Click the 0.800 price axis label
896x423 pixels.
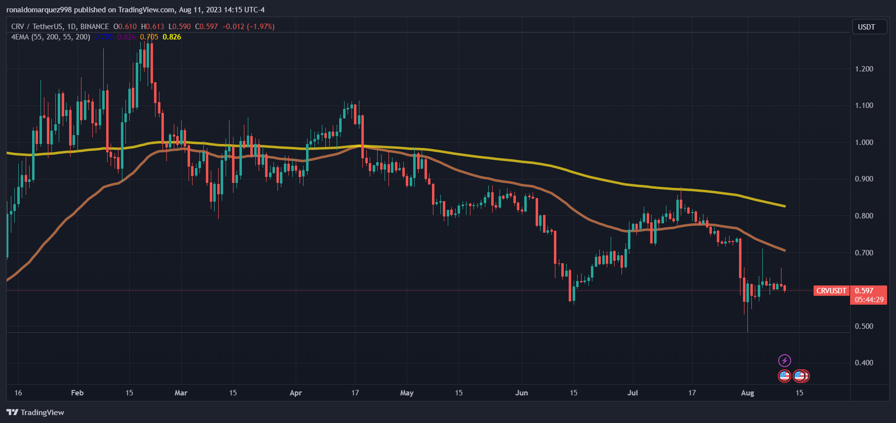(864, 216)
